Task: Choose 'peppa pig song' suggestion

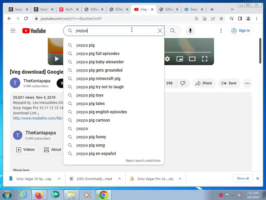Action: coord(114,145)
